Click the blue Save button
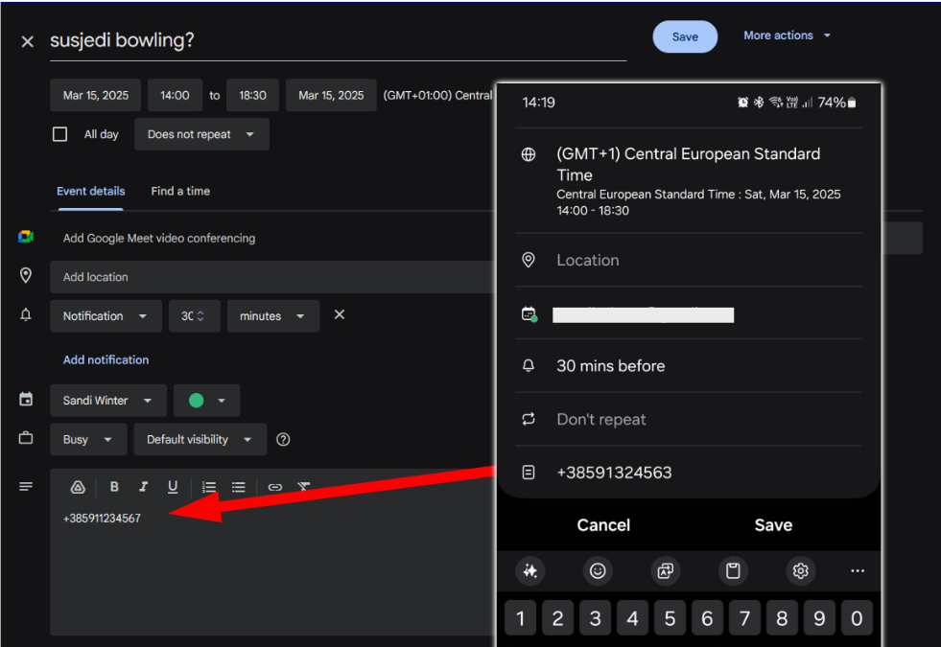 tap(685, 36)
